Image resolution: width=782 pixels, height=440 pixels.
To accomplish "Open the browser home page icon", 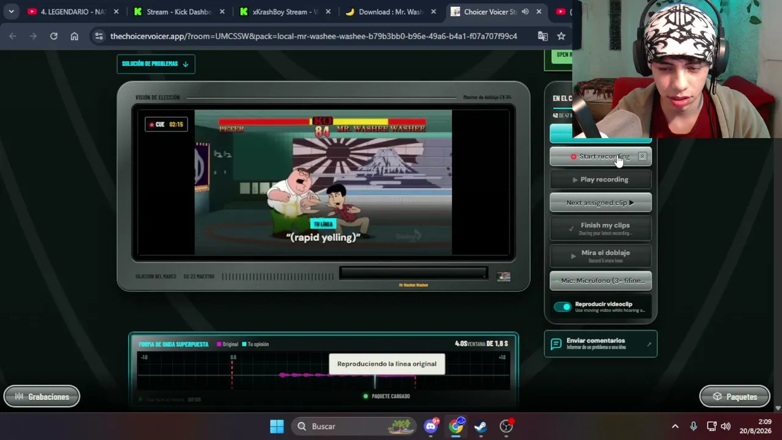I will coord(75,36).
